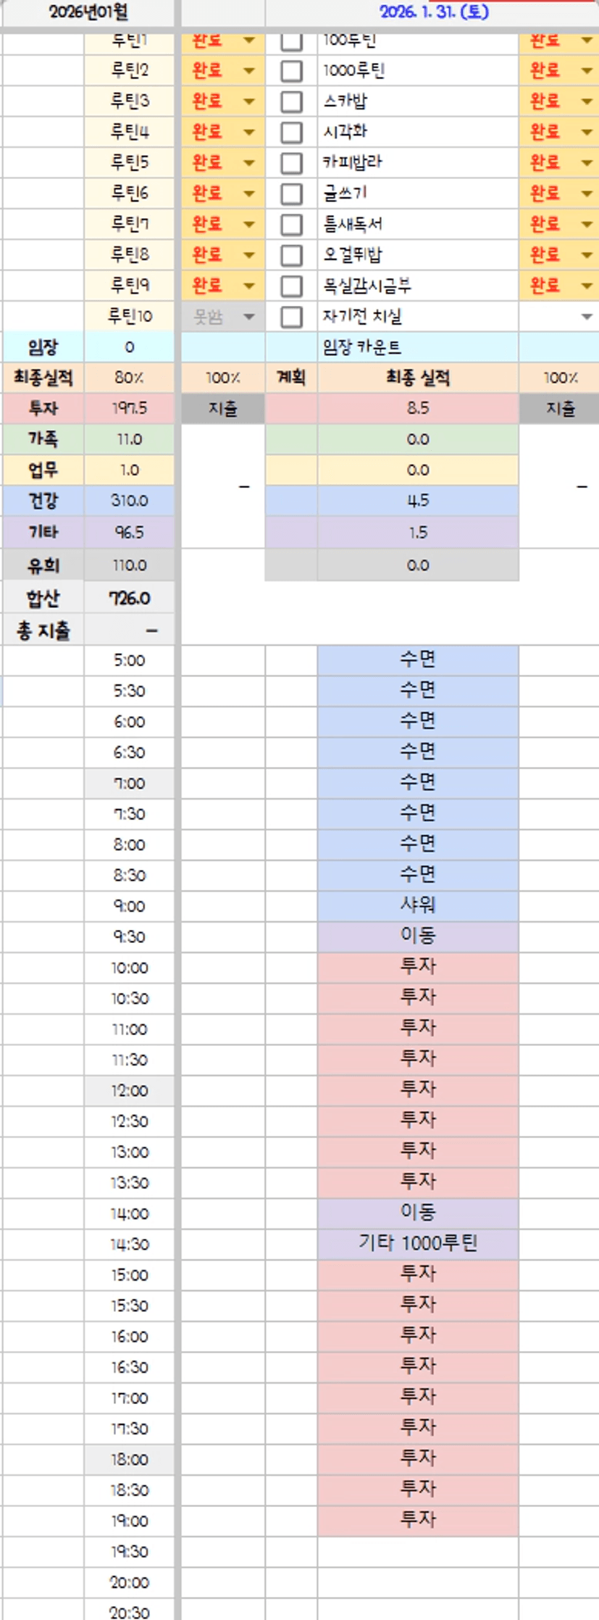Tick the 시각화 checkbox
The width and height of the screenshot is (599, 1620).
tap(291, 132)
